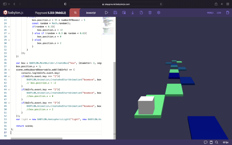Run the playground scene with Play icon
232x145 pixels.
(107, 13)
